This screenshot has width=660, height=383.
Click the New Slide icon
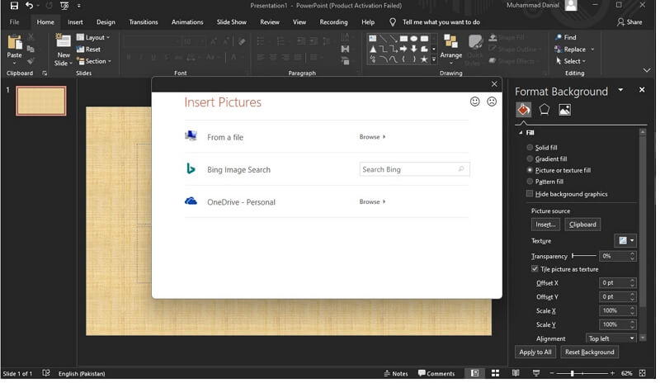click(64, 41)
